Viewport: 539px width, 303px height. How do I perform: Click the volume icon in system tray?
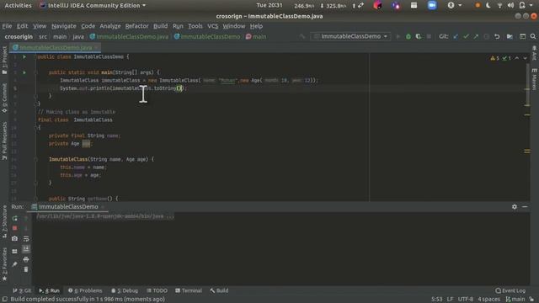(x=511, y=6)
